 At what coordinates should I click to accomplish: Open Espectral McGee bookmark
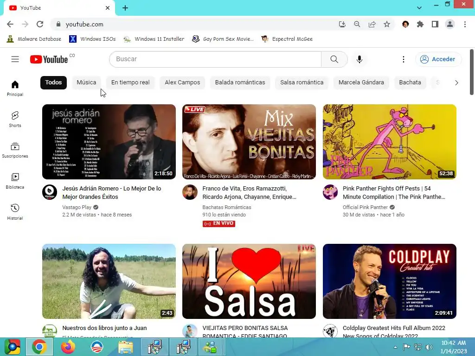(x=287, y=39)
